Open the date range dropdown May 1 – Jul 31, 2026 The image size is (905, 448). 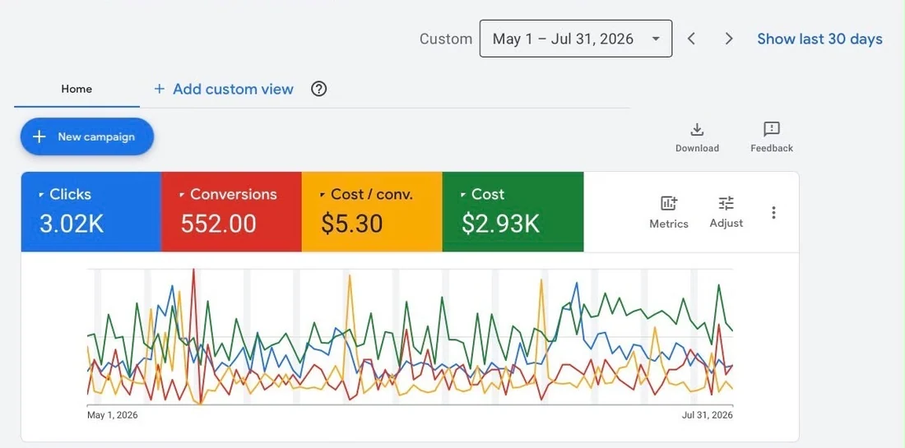click(575, 39)
